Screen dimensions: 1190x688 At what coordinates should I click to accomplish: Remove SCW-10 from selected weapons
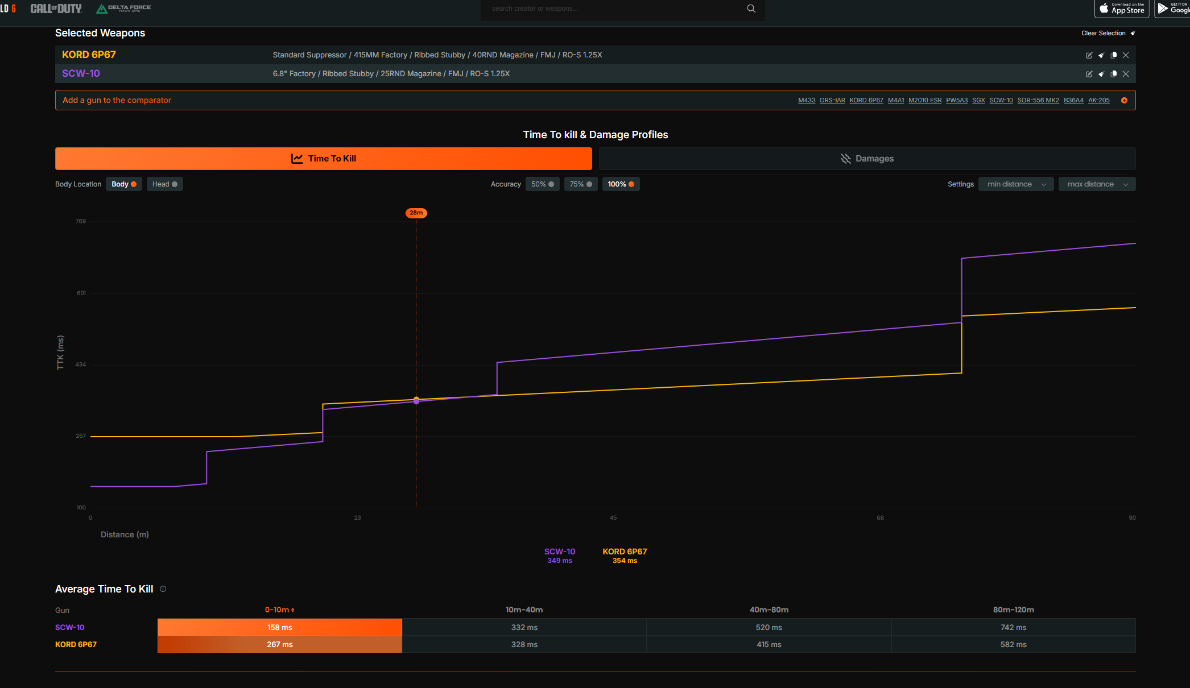pos(1126,74)
